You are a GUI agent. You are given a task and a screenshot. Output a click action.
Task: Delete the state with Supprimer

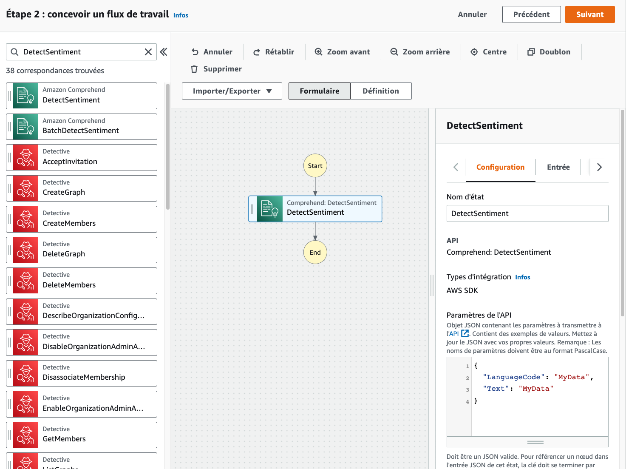pos(216,69)
